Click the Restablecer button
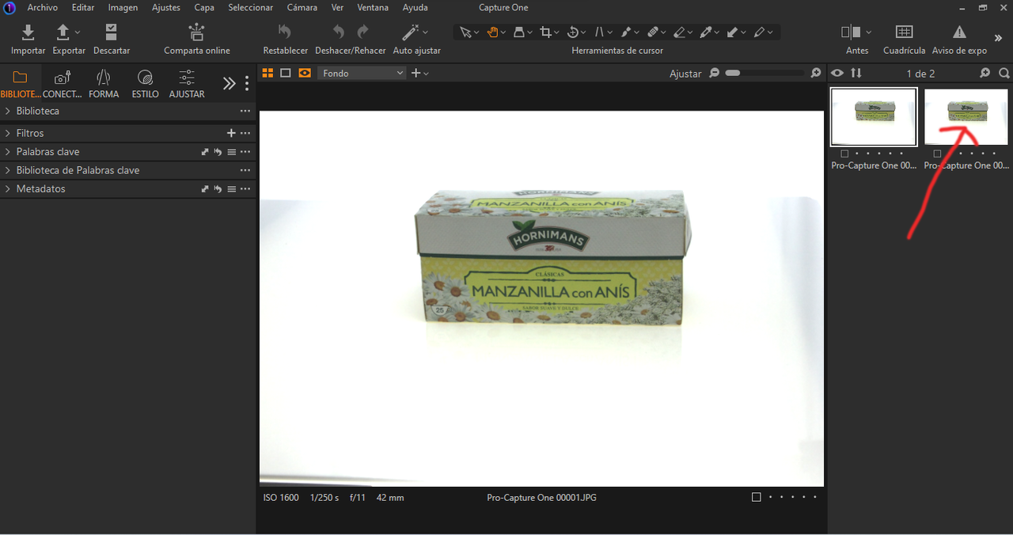 click(x=286, y=40)
